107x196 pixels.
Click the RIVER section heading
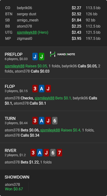point(10,151)
